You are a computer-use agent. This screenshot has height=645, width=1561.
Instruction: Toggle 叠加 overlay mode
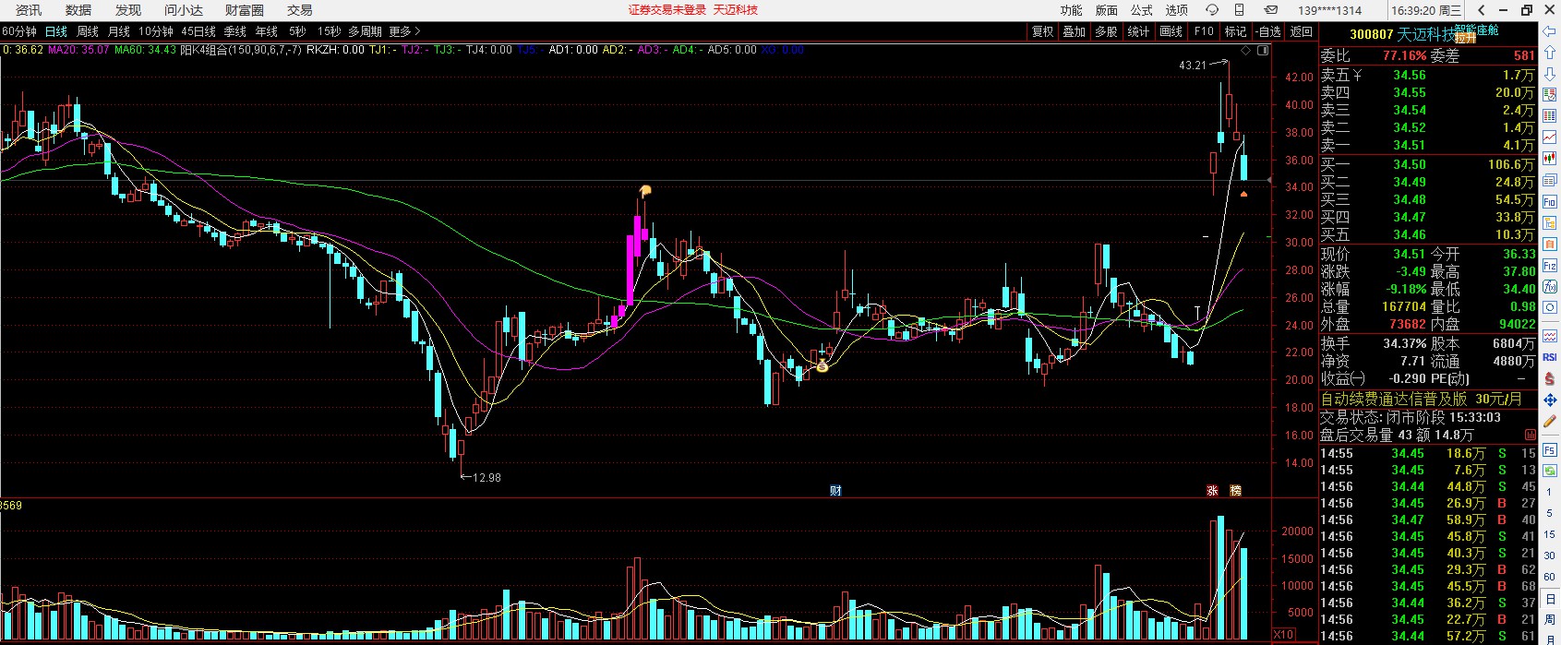[1075, 31]
